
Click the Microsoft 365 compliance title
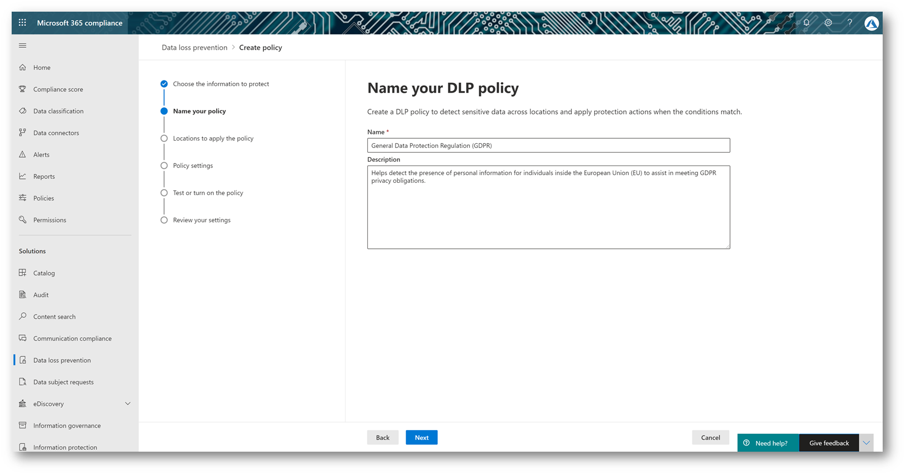tap(79, 23)
